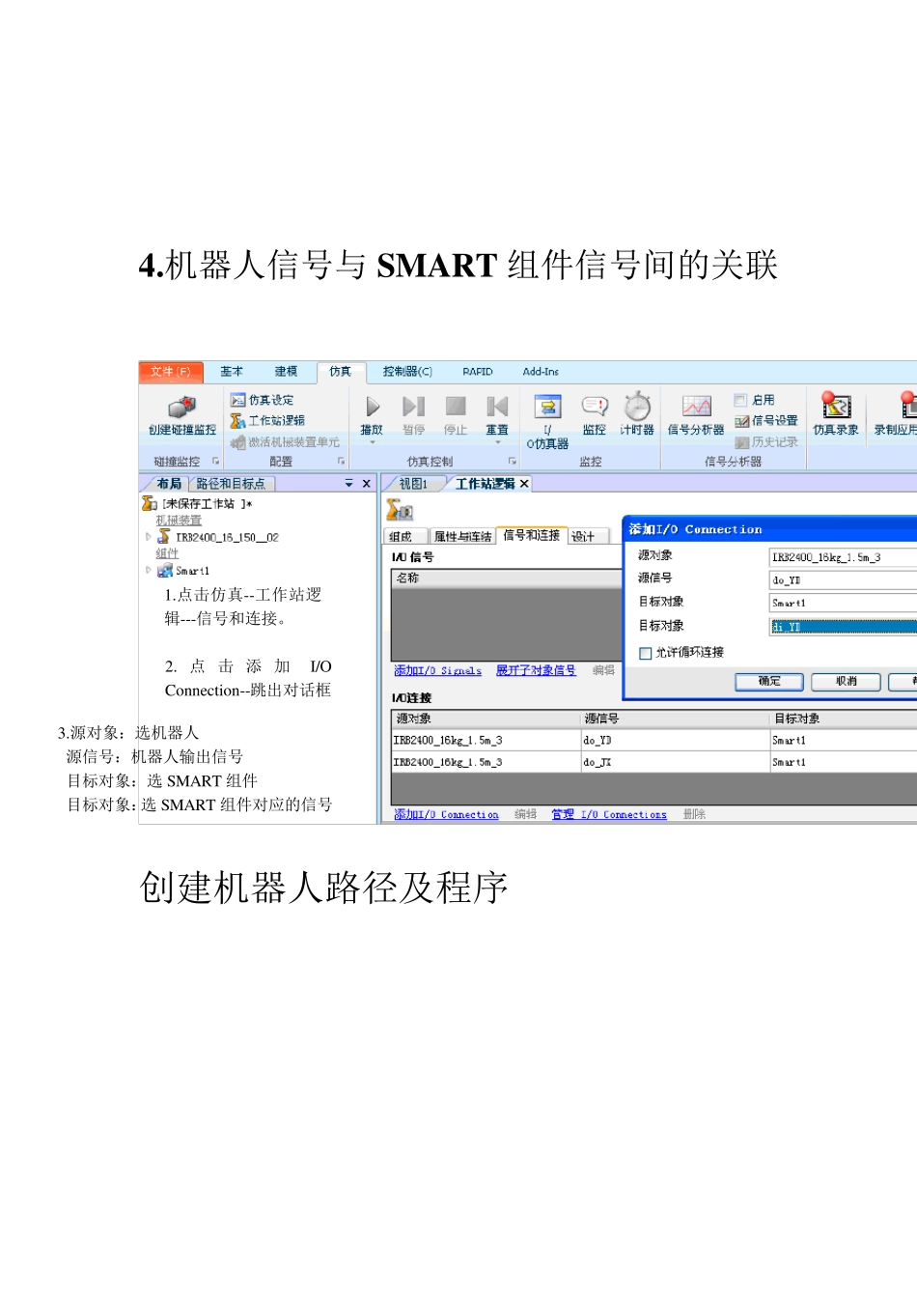The width and height of the screenshot is (917, 1298).
Task: Close the Station Logic (工作站逻辑) tab
Action: (524, 484)
